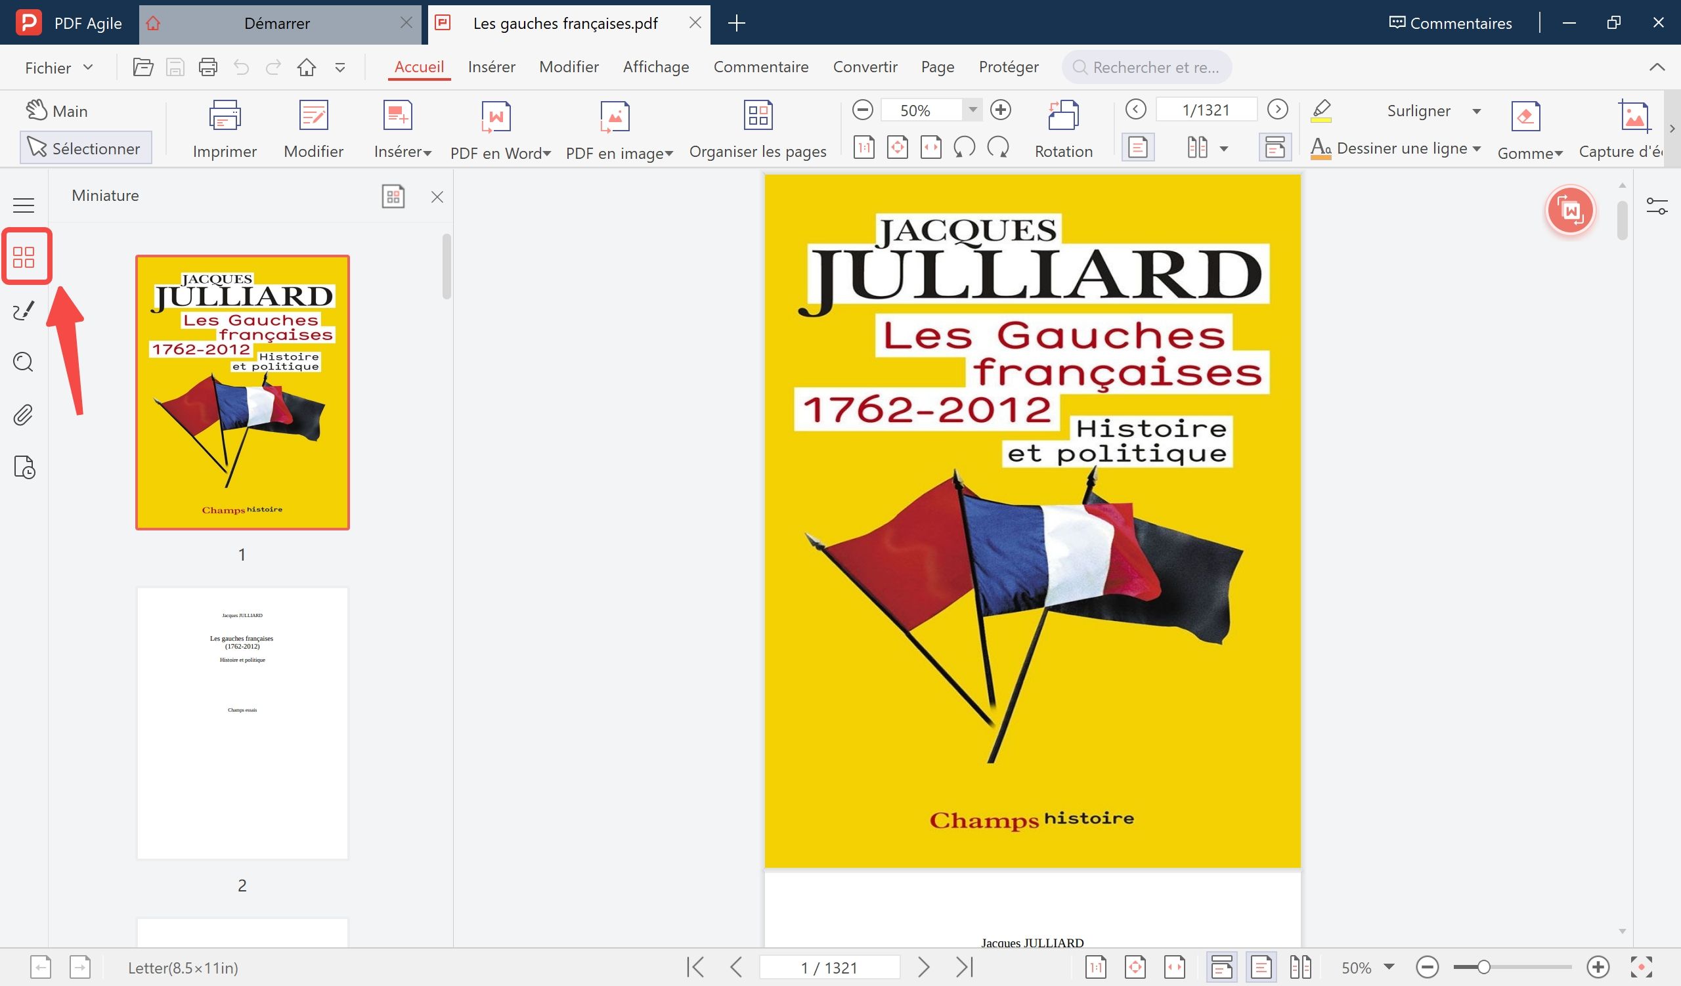Toggle the hamburger sidebar menu icon

click(x=24, y=205)
